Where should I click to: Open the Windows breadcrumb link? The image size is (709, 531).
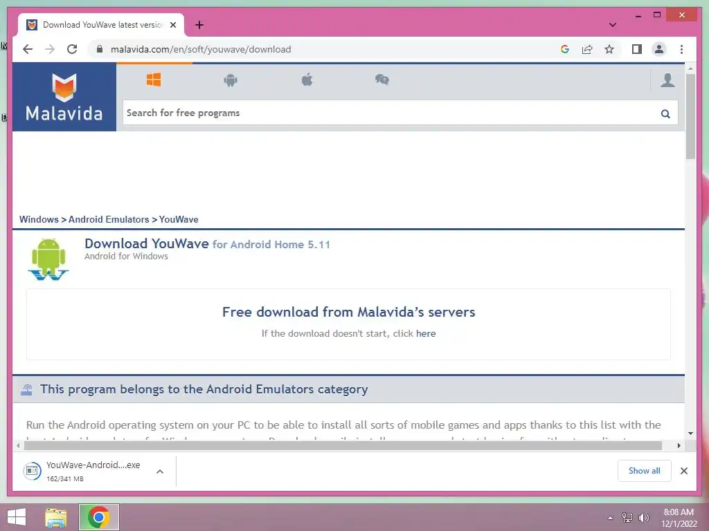(39, 219)
